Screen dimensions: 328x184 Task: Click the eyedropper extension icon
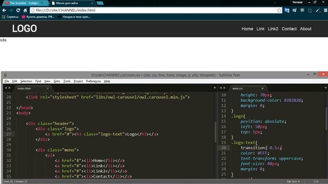tap(318, 10)
